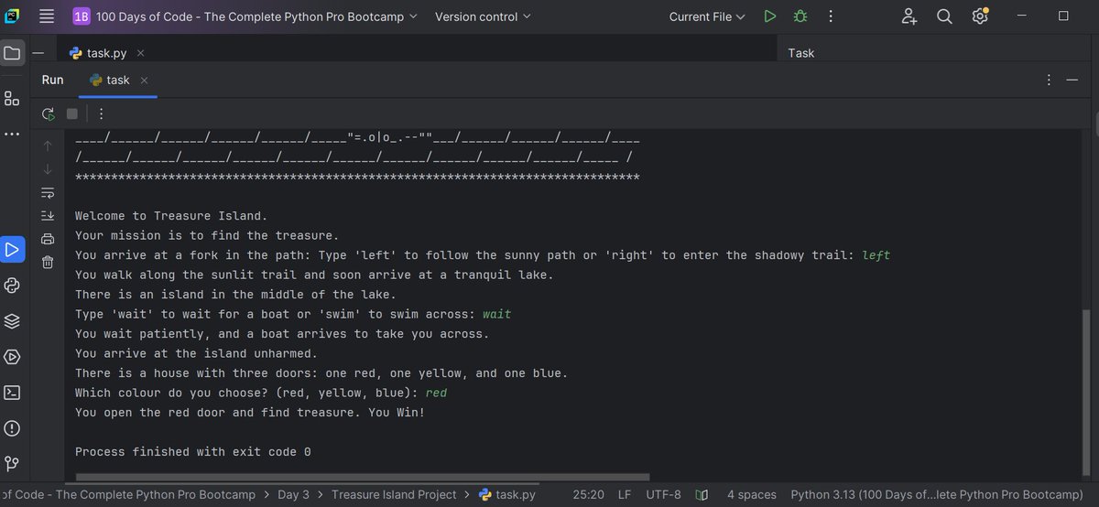This screenshot has width=1099, height=507.
Task: Run the current file with green play
Action: coord(770,16)
